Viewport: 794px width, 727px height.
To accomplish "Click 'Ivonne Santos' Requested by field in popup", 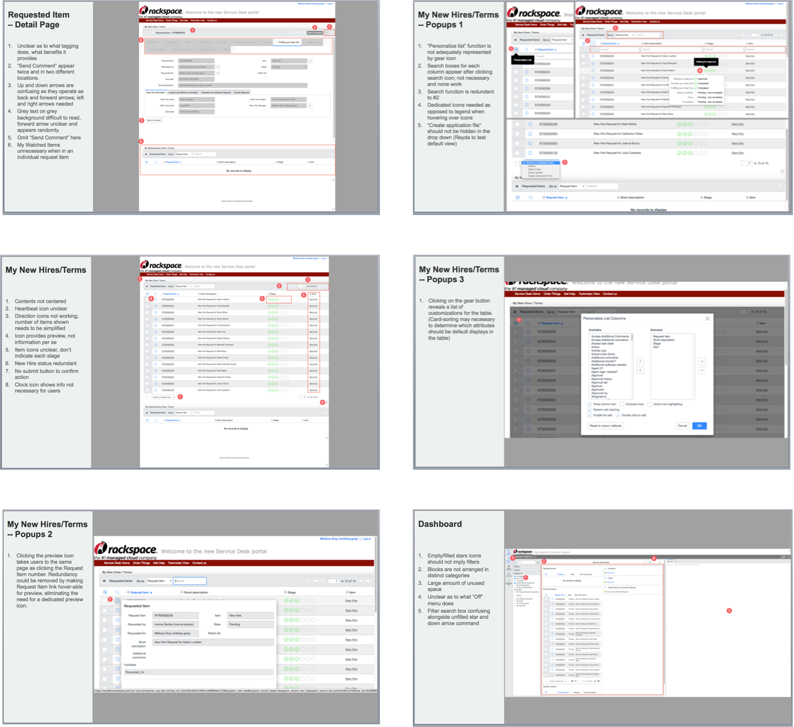I will pyautogui.click(x=176, y=624).
